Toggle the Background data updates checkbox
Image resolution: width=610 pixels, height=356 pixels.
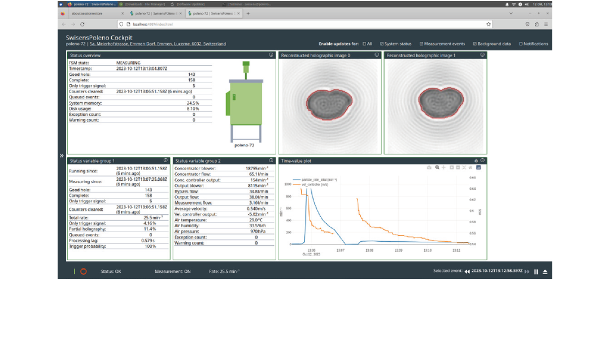point(474,44)
